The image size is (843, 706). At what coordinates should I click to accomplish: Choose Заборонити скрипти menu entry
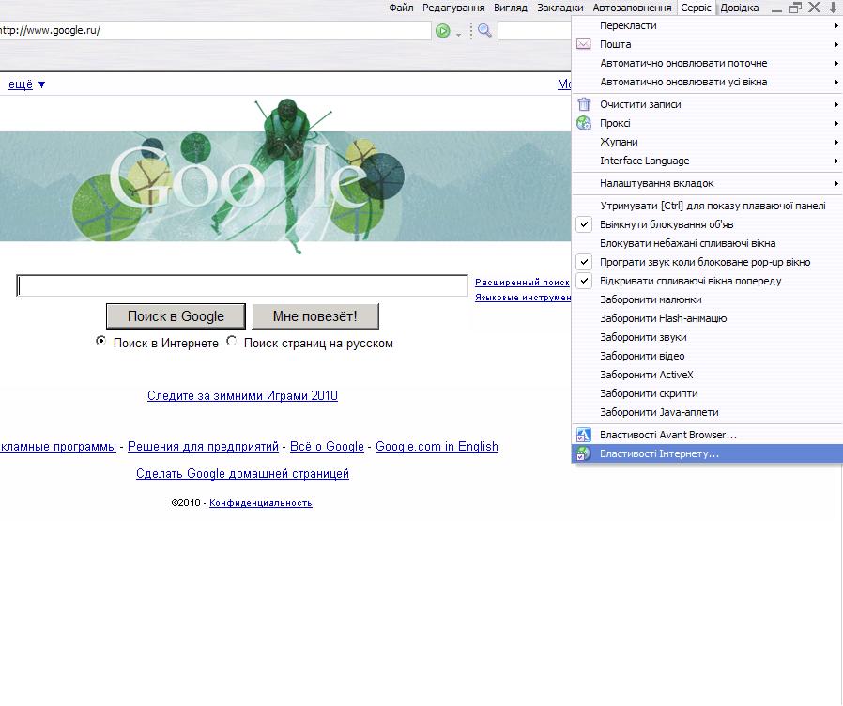pos(707,393)
